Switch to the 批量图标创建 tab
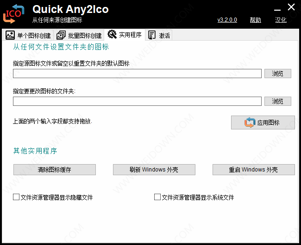The width and height of the screenshot is (301, 245). click(x=79, y=35)
